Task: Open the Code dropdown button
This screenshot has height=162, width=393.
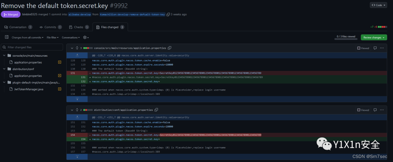Action: click(378, 5)
